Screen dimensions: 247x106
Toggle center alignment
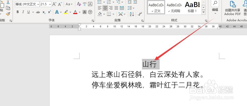click(105, 8)
